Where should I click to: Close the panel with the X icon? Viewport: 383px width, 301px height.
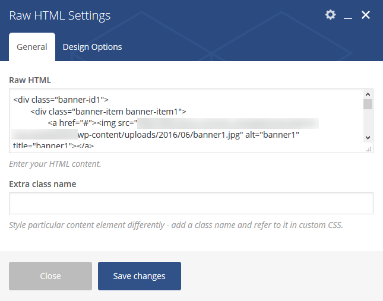[x=366, y=15]
